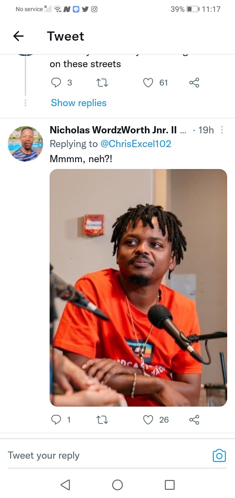Share the 'on these streets' tweet
This screenshot has width=235, height=498.
click(x=194, y=83)
